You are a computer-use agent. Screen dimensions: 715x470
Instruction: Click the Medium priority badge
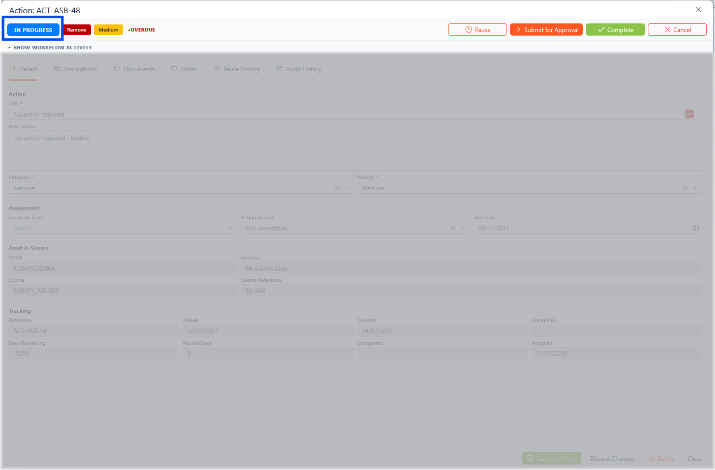108,30
